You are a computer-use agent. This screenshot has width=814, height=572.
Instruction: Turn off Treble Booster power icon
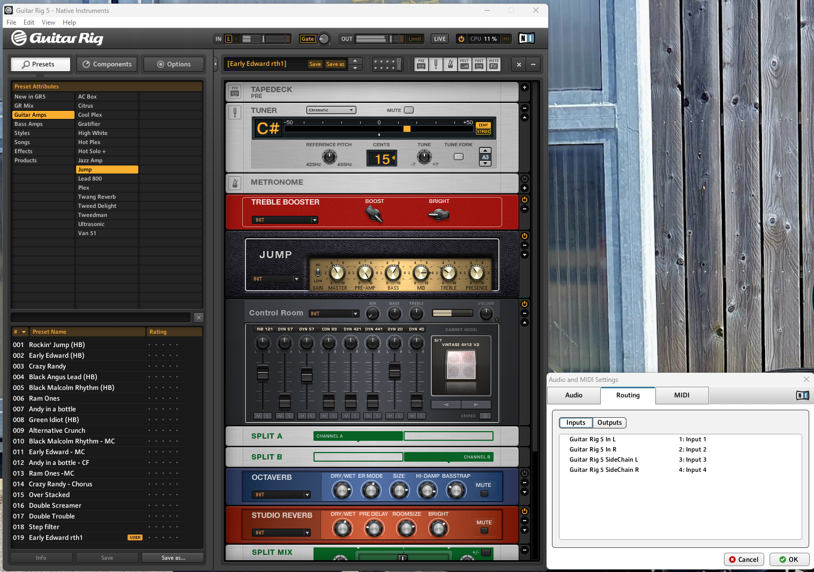[x=525, y=200]
